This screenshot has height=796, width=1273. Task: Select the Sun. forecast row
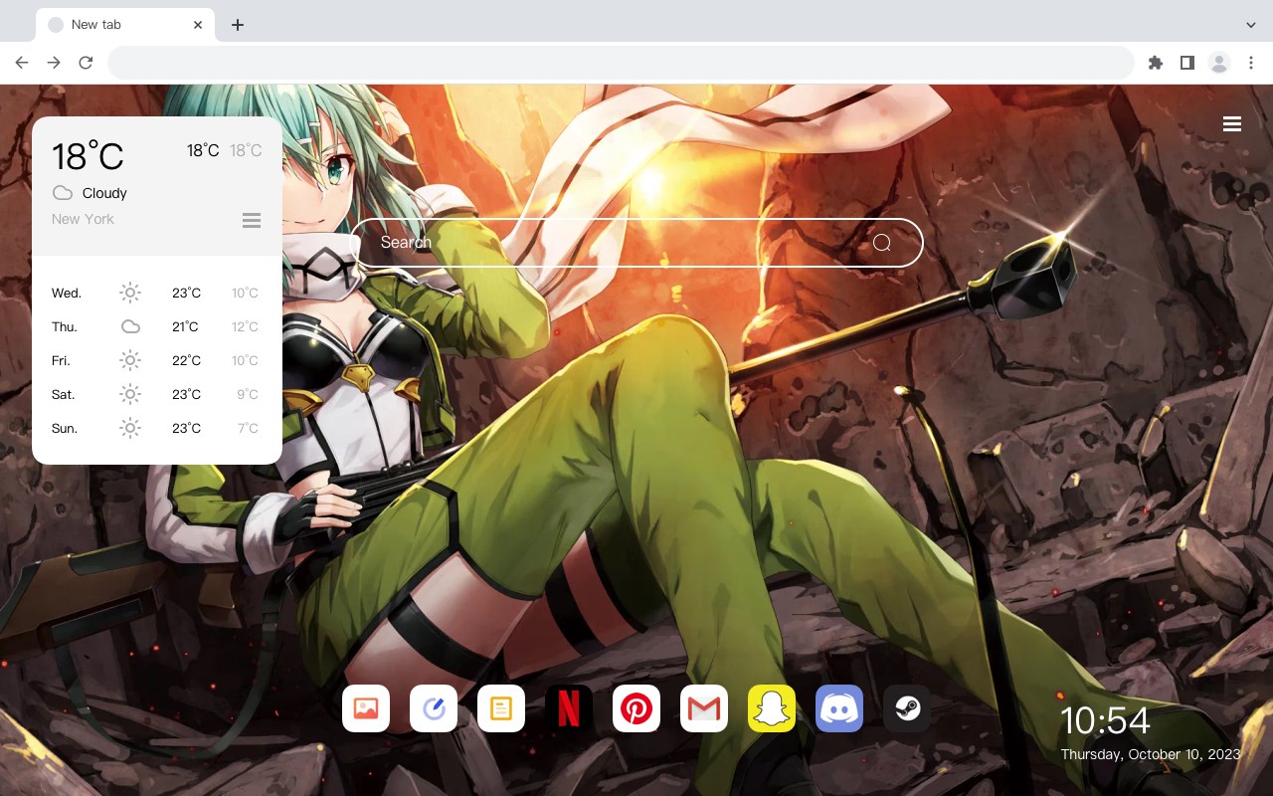[156, 428]
